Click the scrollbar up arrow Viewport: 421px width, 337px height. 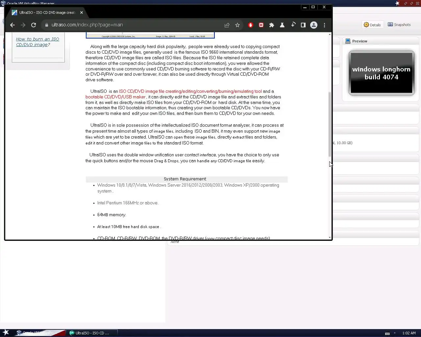[x=330, y=34]
